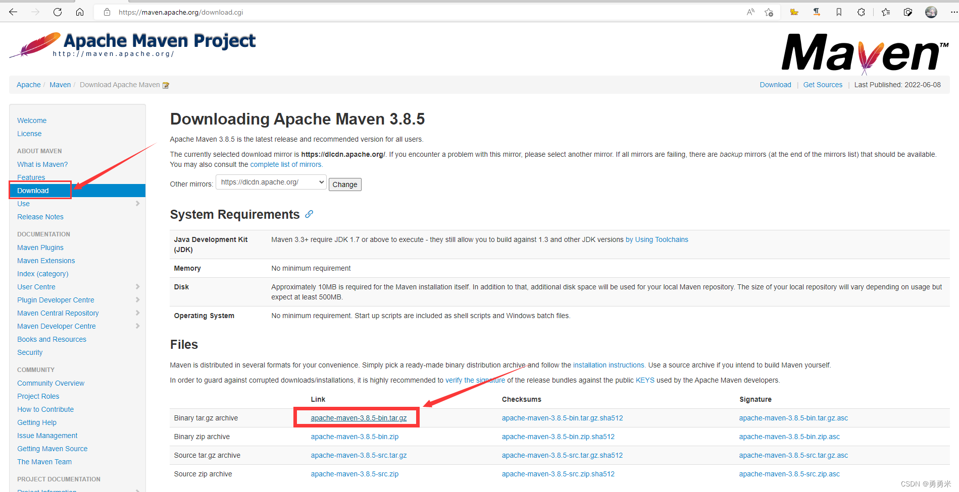Open the Security page
Image resolution: width=959 pixels, height=492 pixels.
(30, 352)
